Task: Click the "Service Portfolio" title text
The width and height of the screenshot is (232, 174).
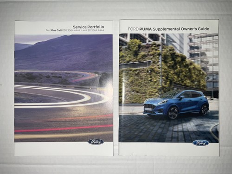Action: (88, 27)
